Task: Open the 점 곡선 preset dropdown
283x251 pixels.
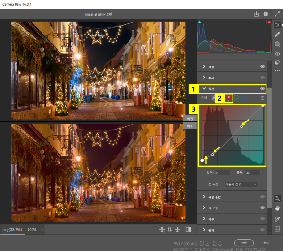Action: click(x=241, y=184)
